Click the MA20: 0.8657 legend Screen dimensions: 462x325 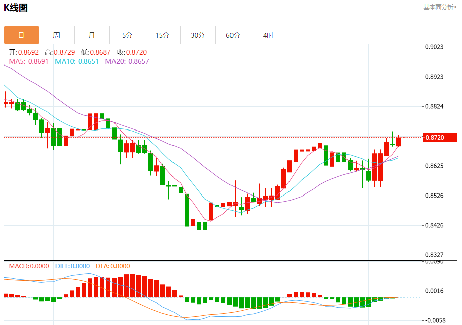click(x=127, y=61)
